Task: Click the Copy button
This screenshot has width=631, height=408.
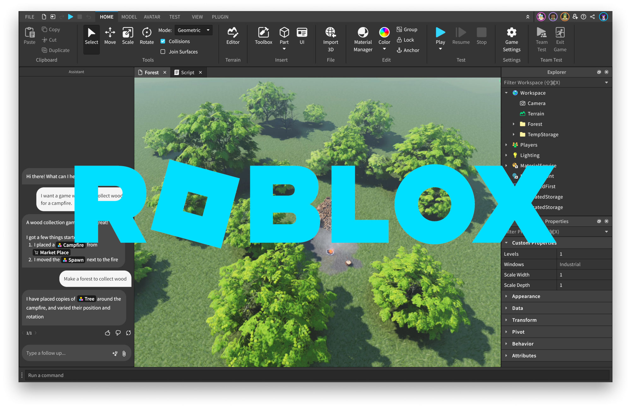Action: tap(51, 29)
